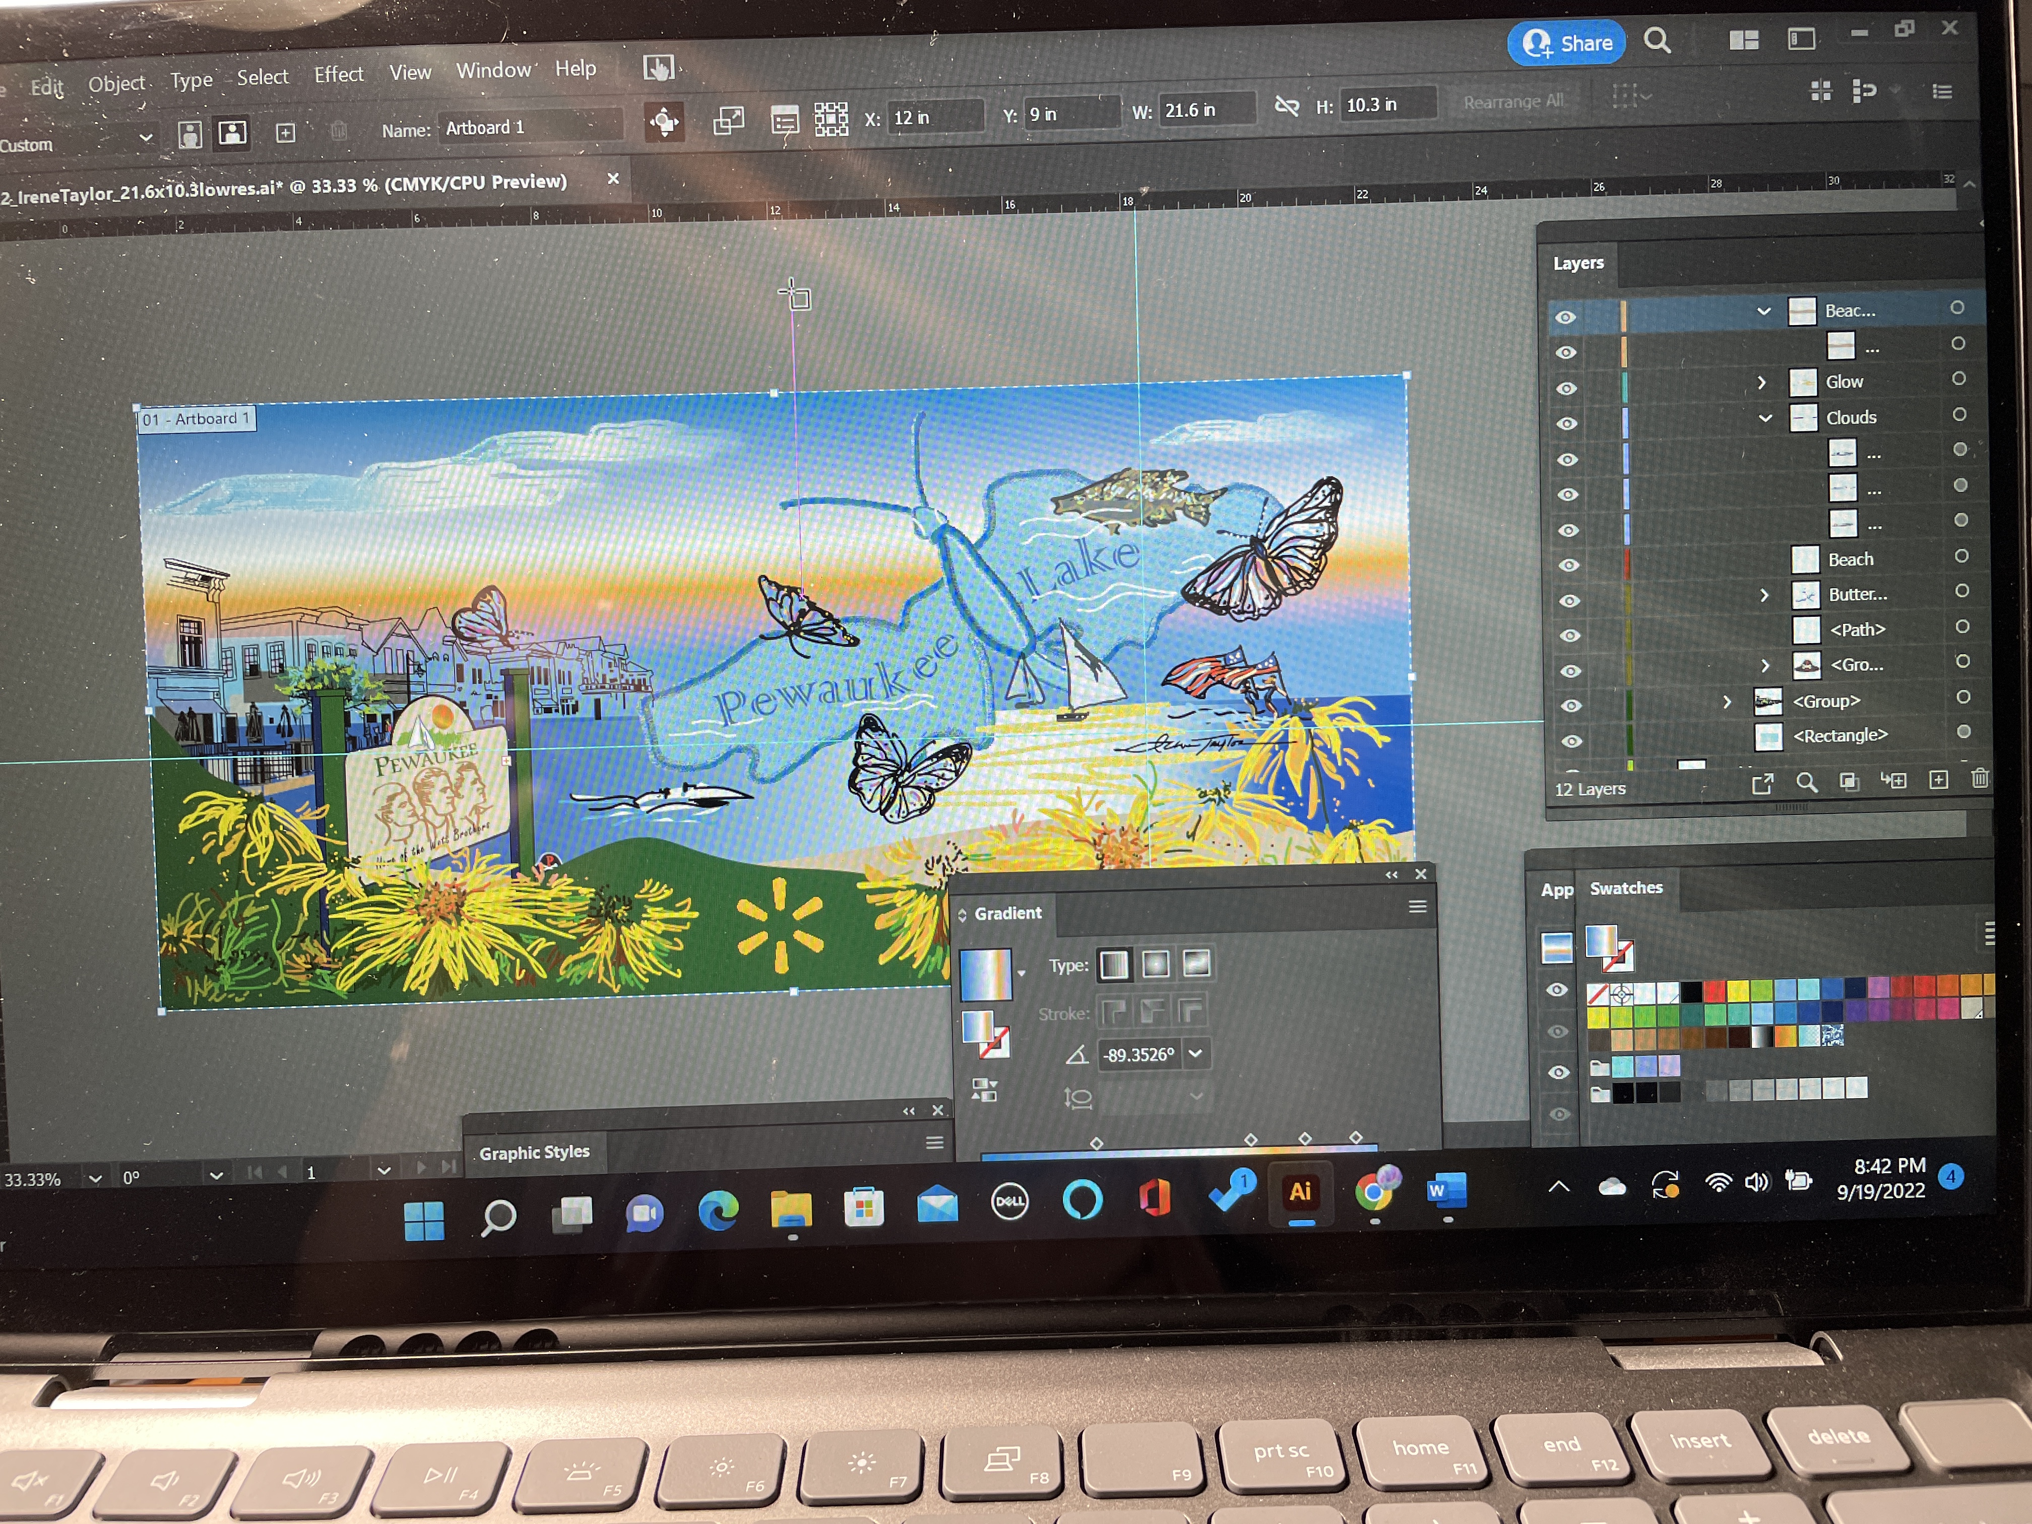Open the Effect menu
Viewport: 2032px width, 1524px height.
coord(338,75)
